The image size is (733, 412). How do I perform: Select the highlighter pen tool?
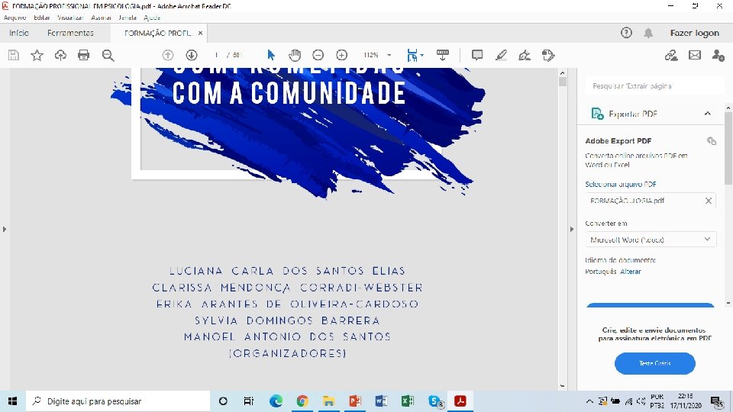pos(501,55)
